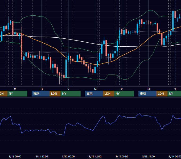181x159 pixels.
Task: Select the 東京 session block for 8/12
Action: coord(94,94)
